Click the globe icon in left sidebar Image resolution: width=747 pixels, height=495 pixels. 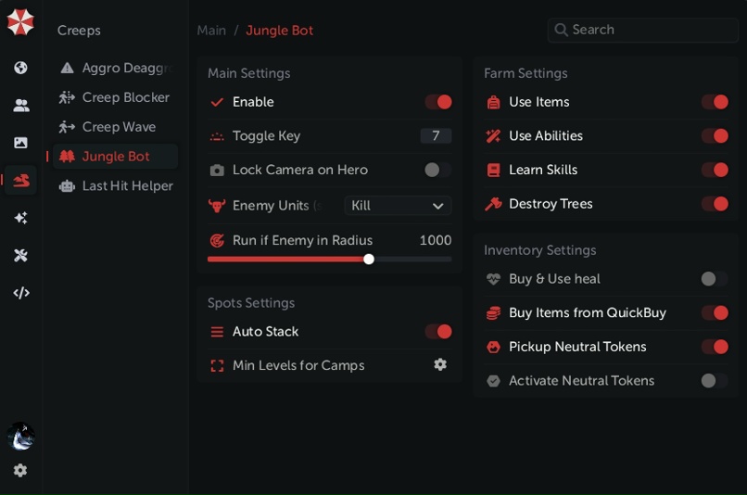(20, 68)
